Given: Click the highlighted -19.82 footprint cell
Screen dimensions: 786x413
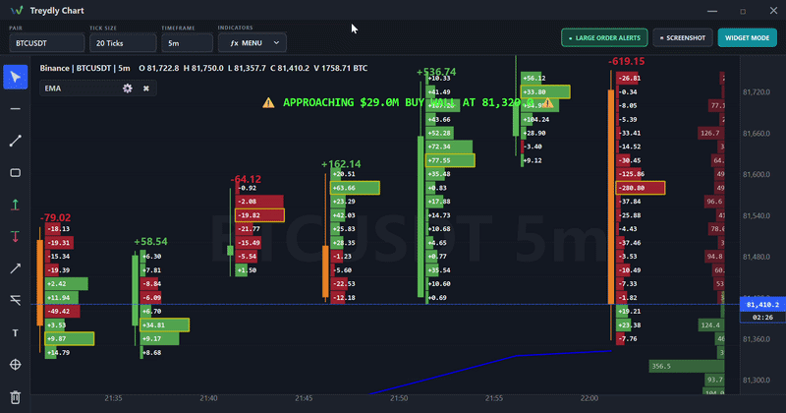Looking at the screenshot, I should 259,215.
